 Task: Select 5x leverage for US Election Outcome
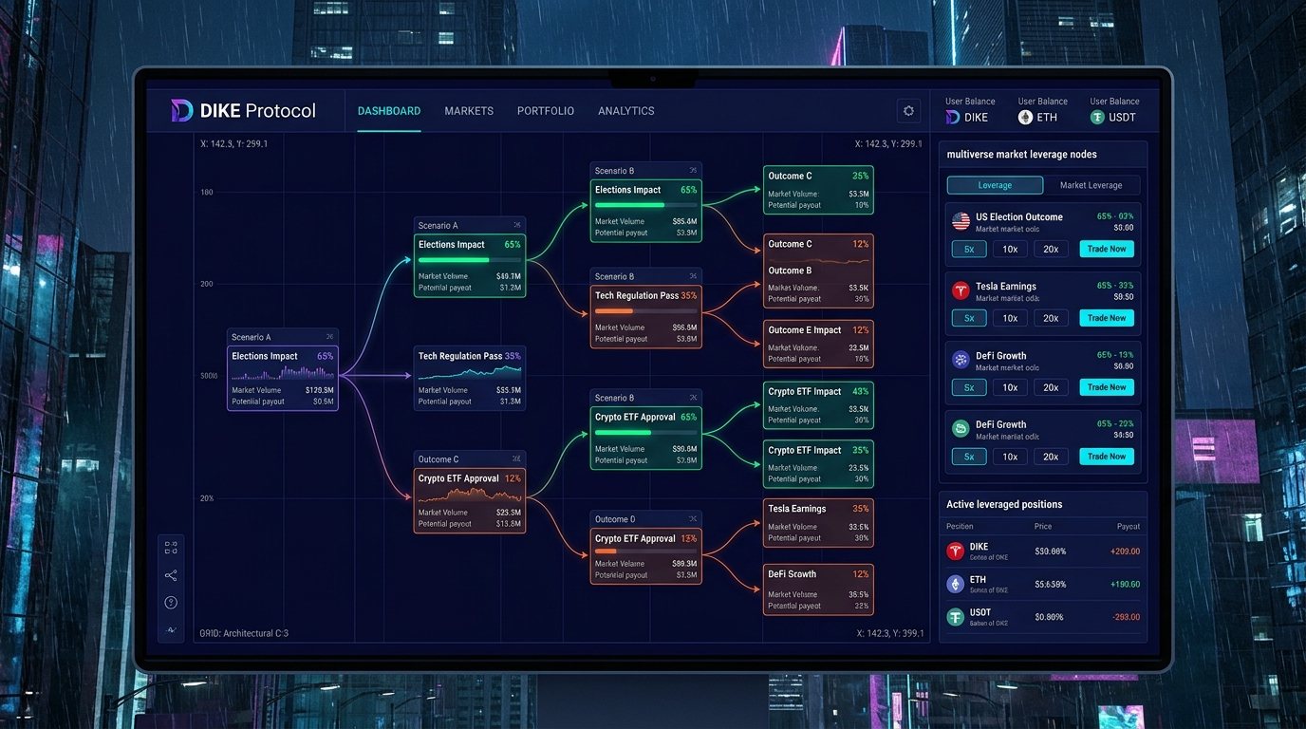[x=969, y=249]
